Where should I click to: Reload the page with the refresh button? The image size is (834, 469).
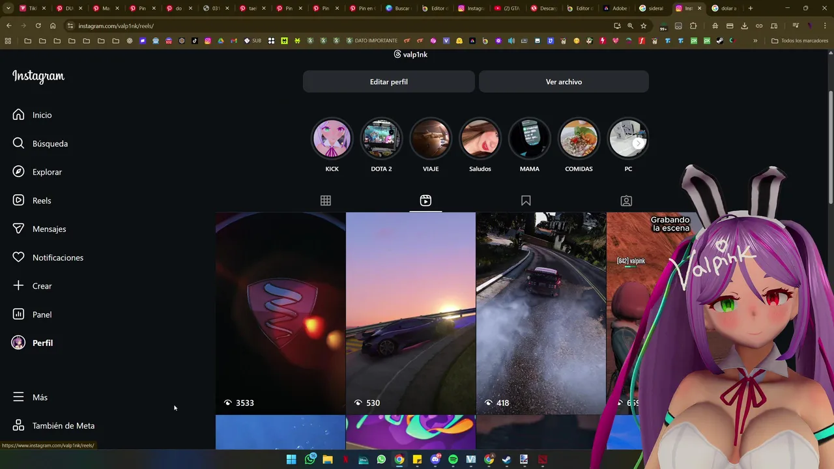(38, 26)
